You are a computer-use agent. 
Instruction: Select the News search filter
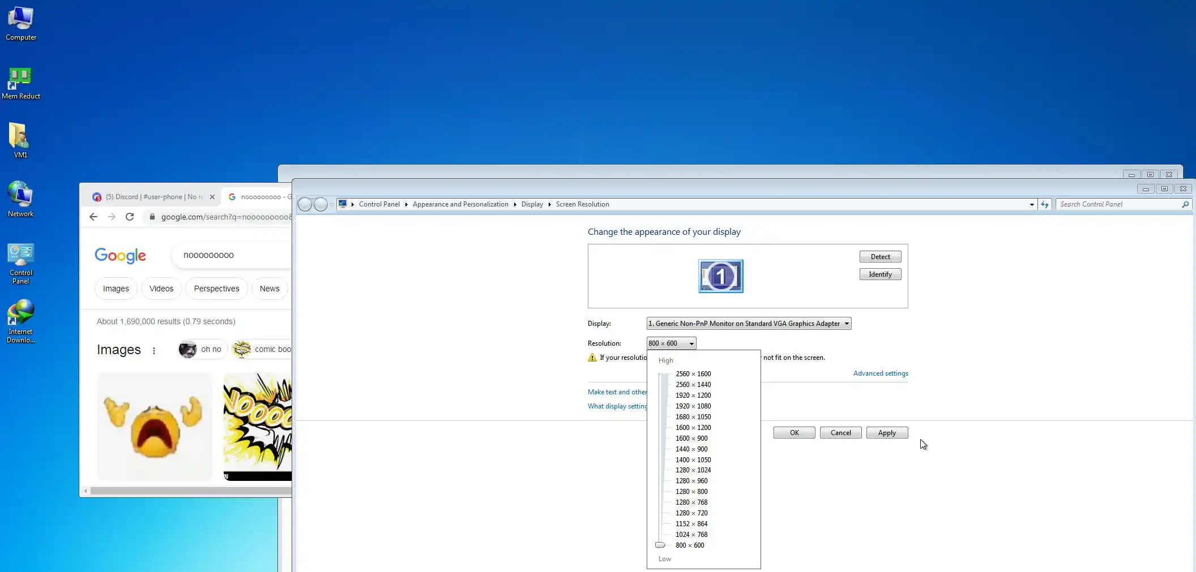[x=270, y=289]
